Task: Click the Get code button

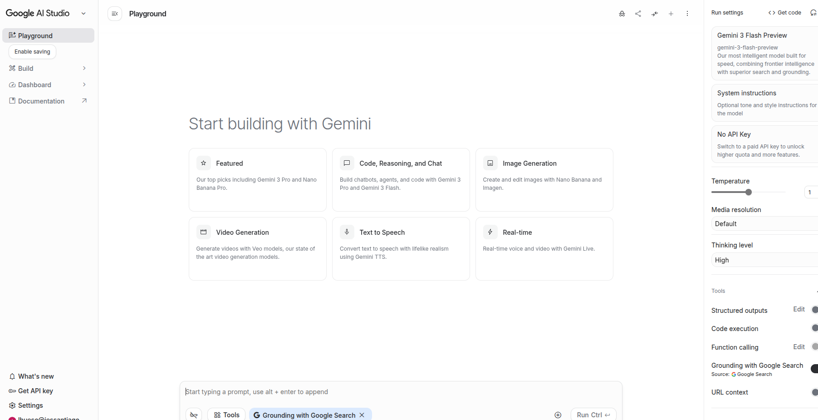Action: pyautogui.click(x=784, y=13)
